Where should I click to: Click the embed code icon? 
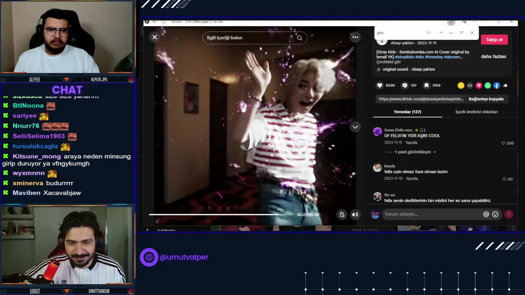pyautogui.click(x=470, y=85)
